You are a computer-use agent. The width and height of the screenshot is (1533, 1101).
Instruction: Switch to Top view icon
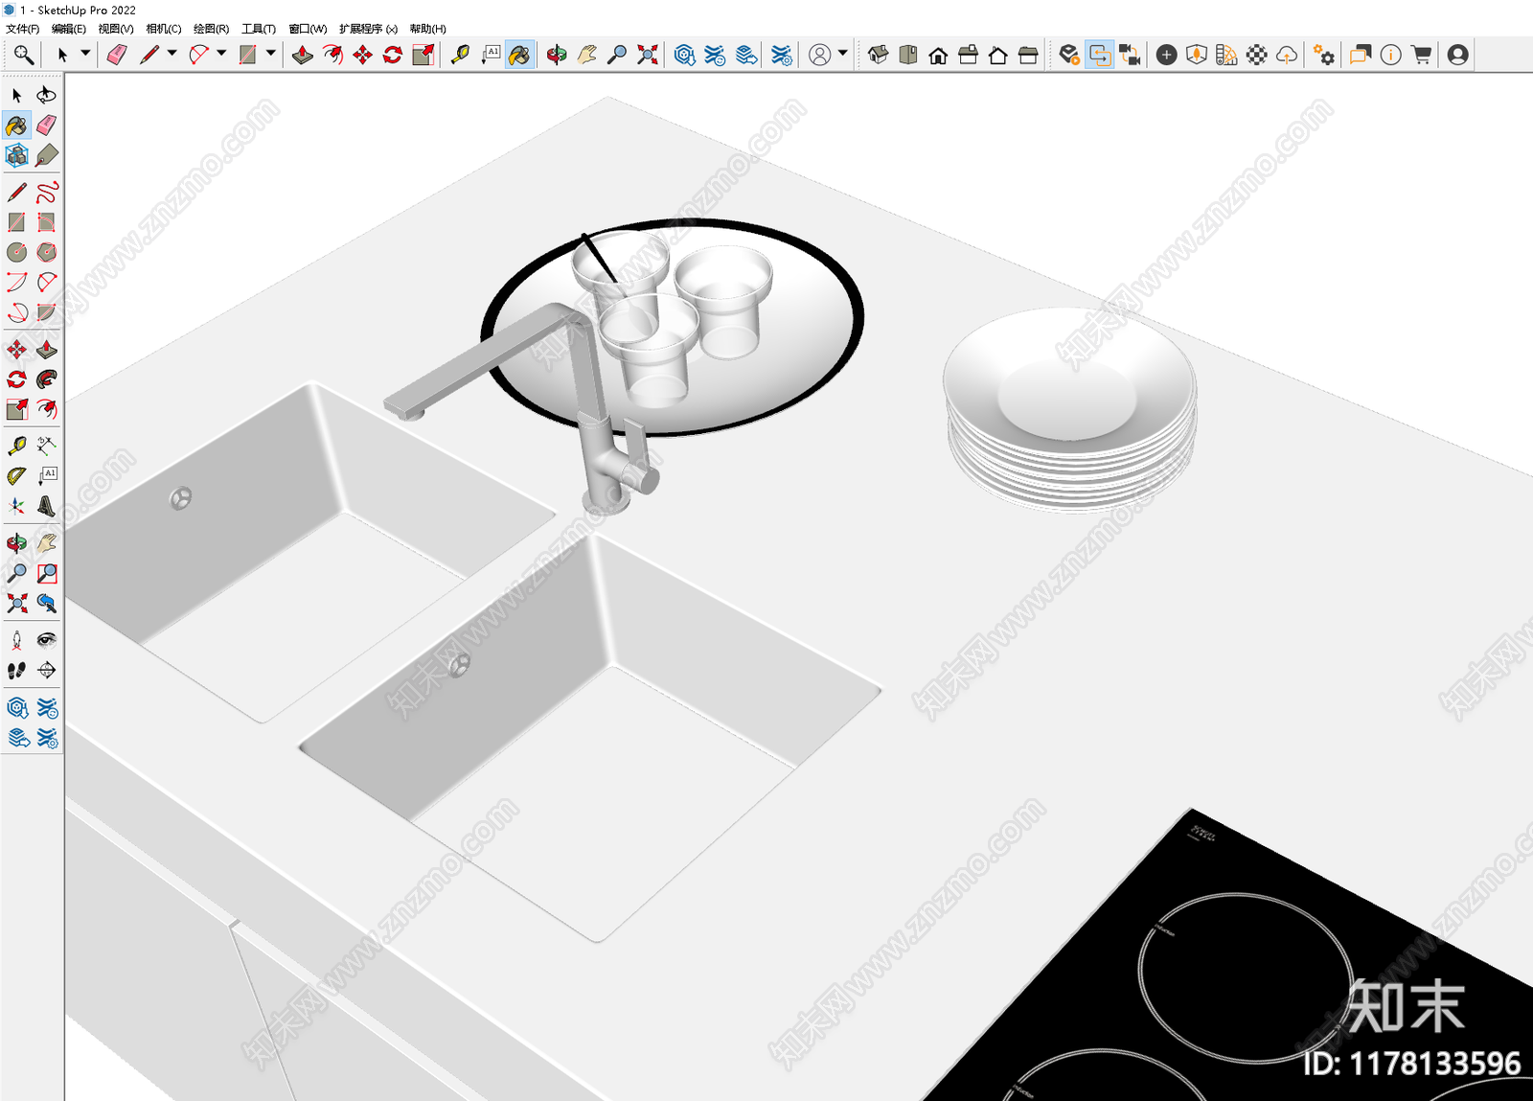coord(908,55)
